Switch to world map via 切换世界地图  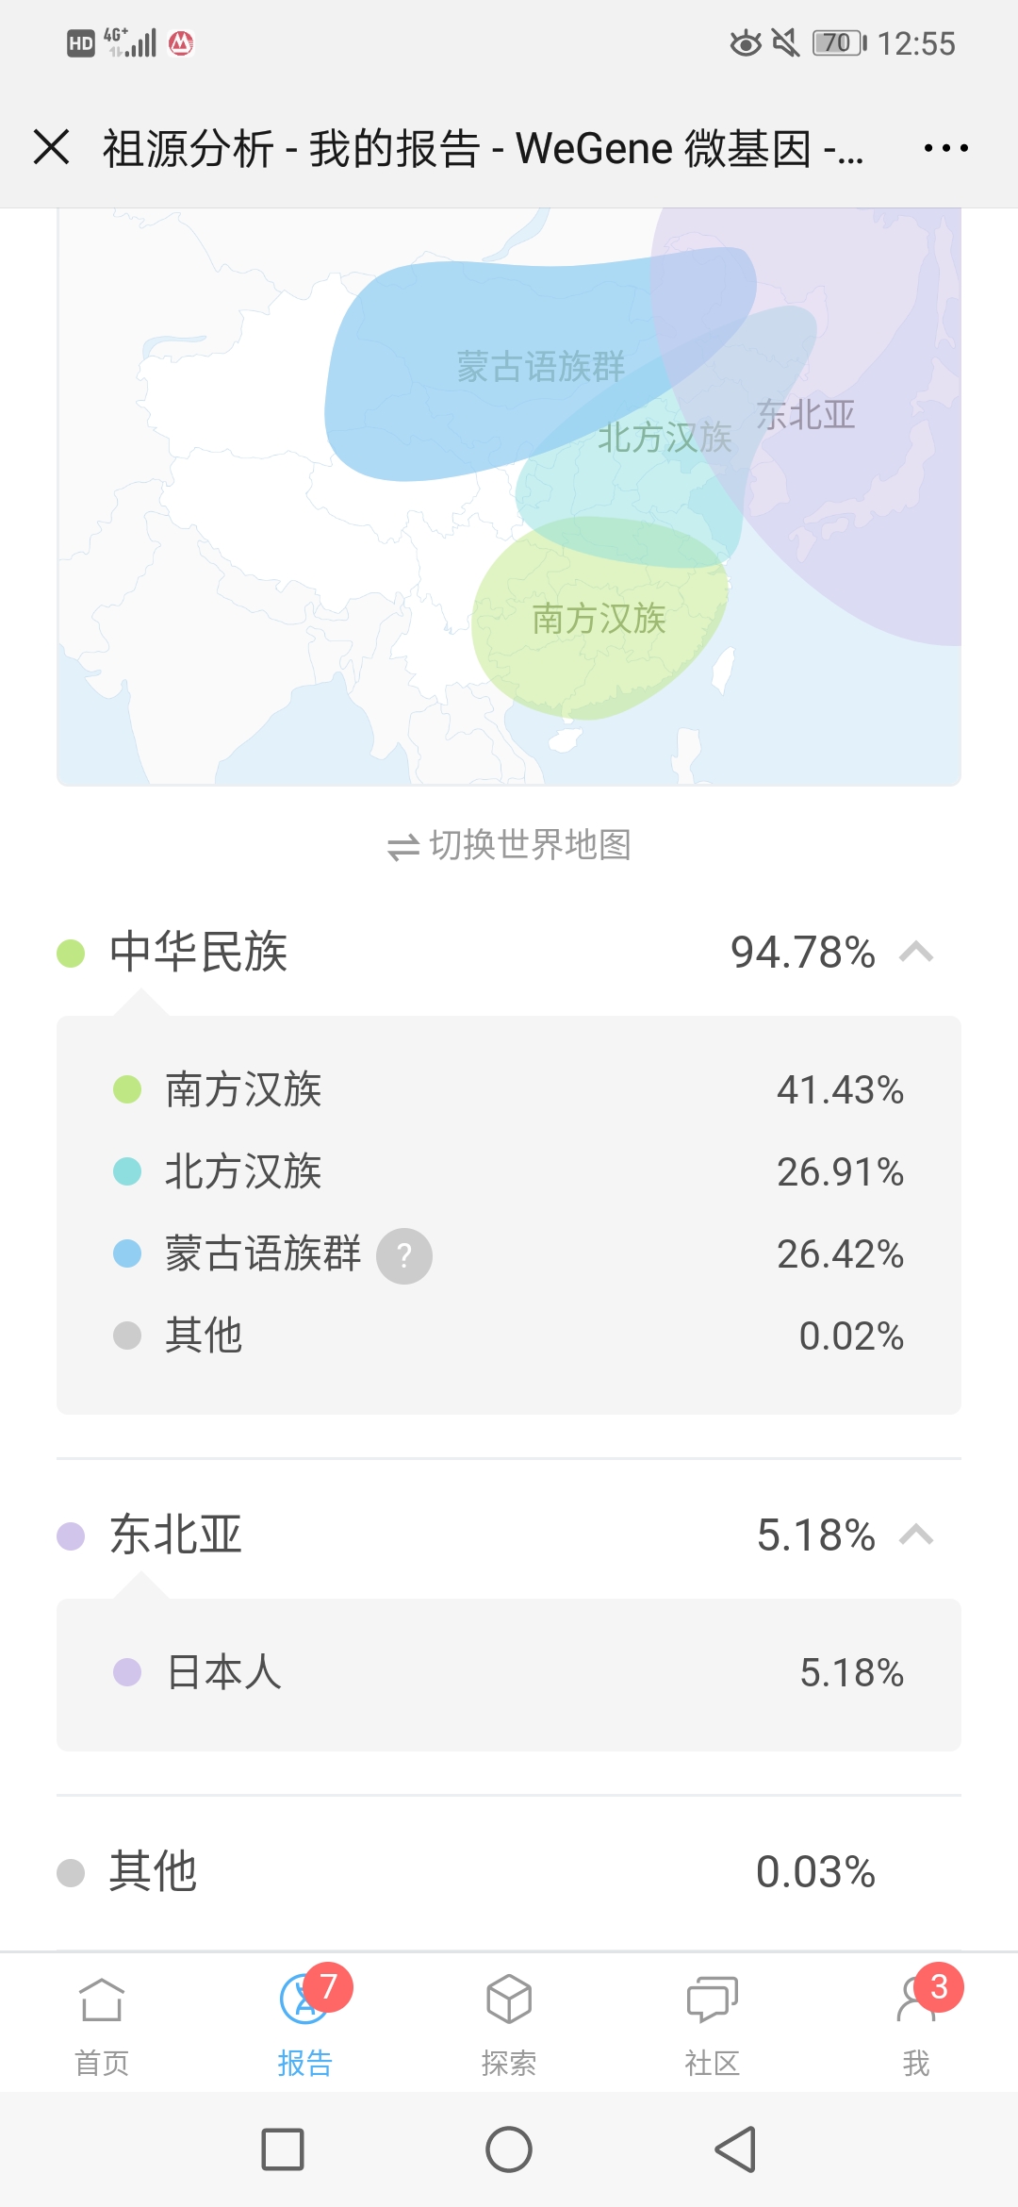509,845
